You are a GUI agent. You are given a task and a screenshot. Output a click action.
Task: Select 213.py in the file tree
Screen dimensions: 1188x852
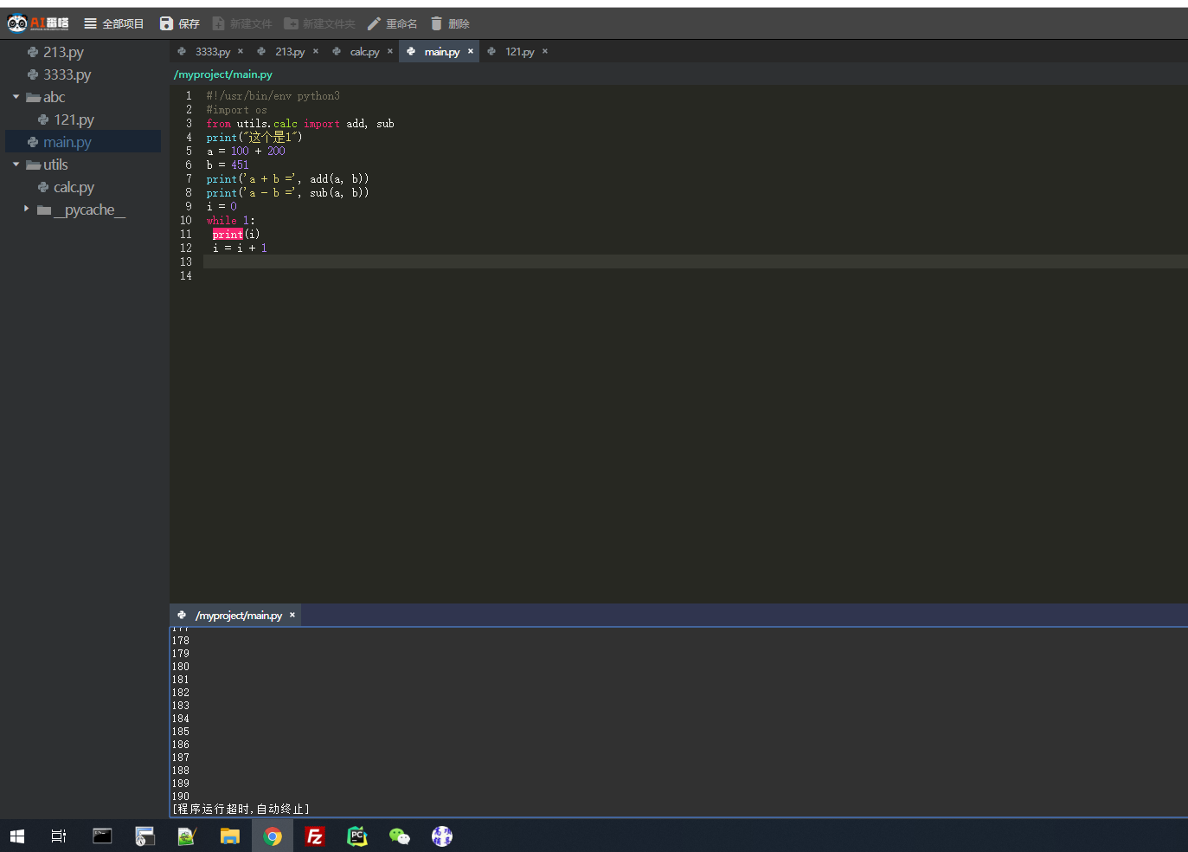(x=64, y=52)
